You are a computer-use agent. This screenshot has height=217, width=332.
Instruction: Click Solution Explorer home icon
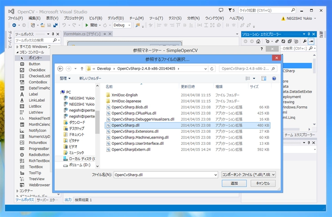click(x=258, y=41)
